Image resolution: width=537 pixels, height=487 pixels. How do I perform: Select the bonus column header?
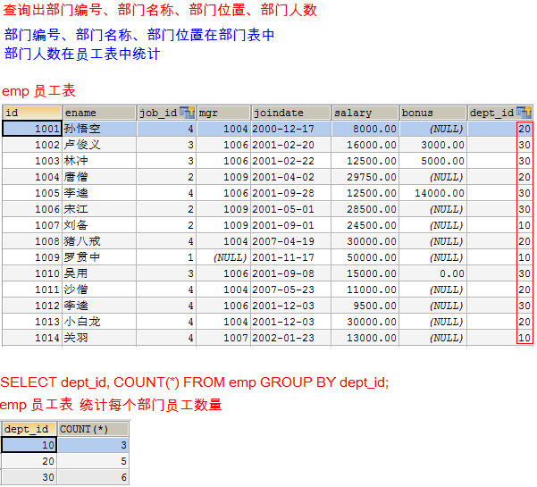[x=432, y=113]
